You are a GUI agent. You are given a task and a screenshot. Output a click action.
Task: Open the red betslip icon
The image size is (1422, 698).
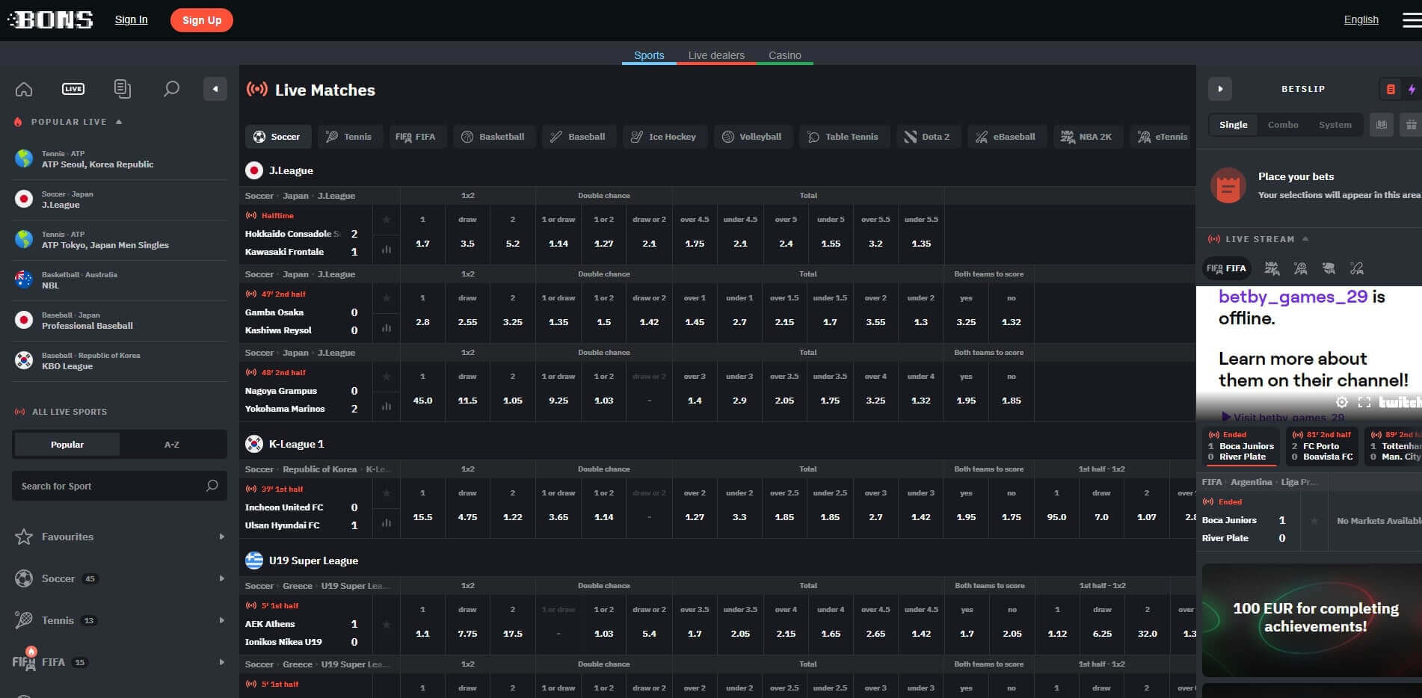1390,89
